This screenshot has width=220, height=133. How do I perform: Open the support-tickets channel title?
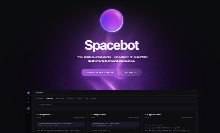coord(154,114)
